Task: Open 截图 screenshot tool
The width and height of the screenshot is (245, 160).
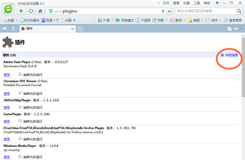Action: coord(194,20)
